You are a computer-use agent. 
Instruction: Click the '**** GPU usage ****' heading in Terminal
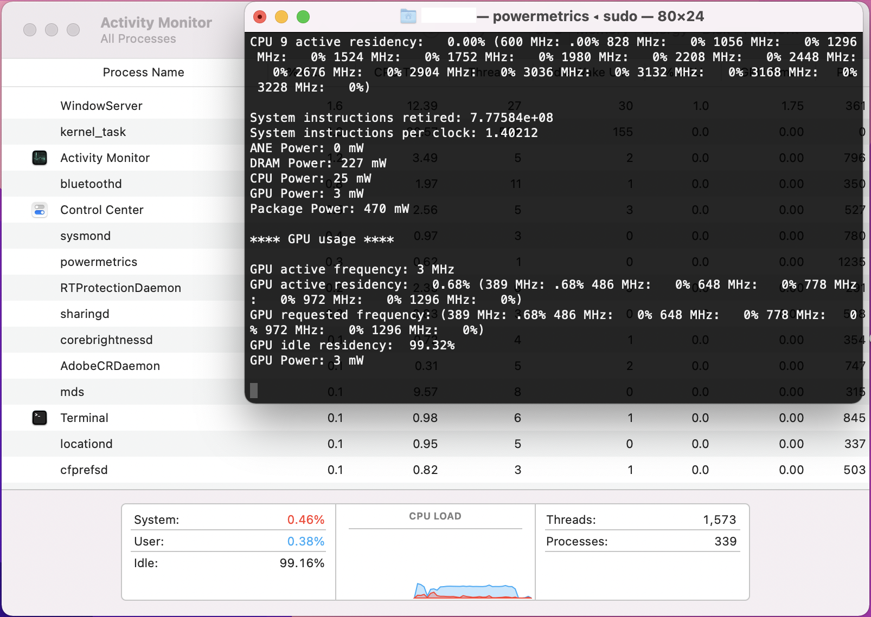click(x=322, y=239)
